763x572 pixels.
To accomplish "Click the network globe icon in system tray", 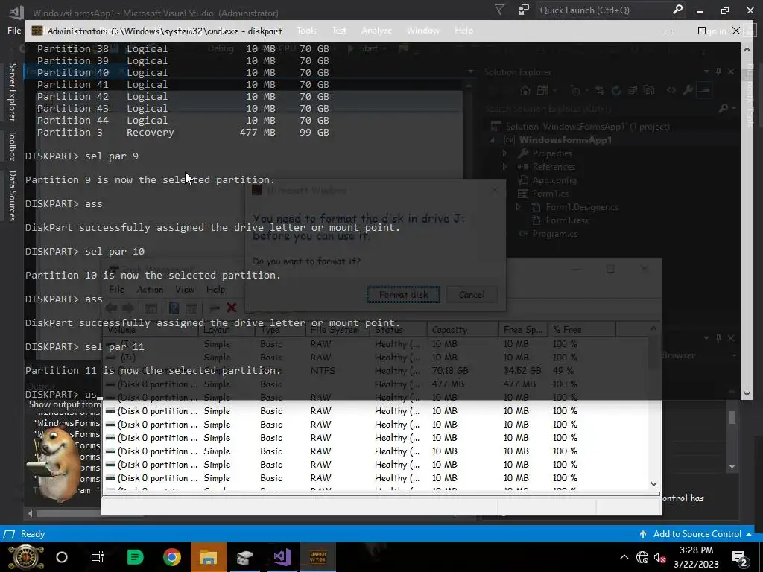I will [x=642, y=557].
